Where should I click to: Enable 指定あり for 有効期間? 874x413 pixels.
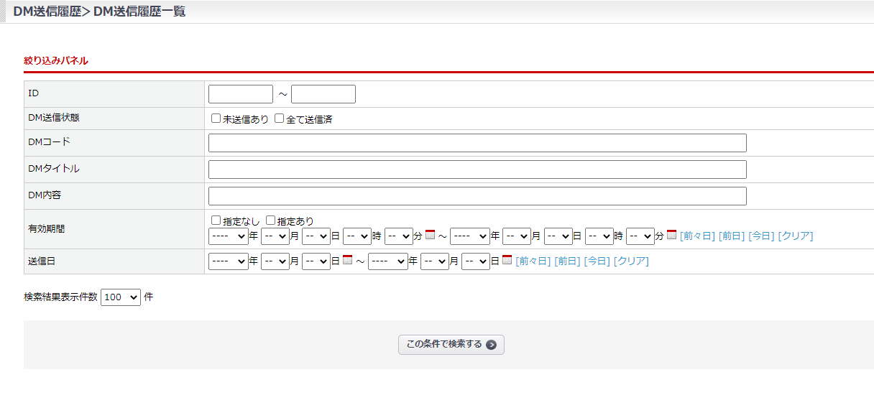pyautogui.click(x=271, y=221)
